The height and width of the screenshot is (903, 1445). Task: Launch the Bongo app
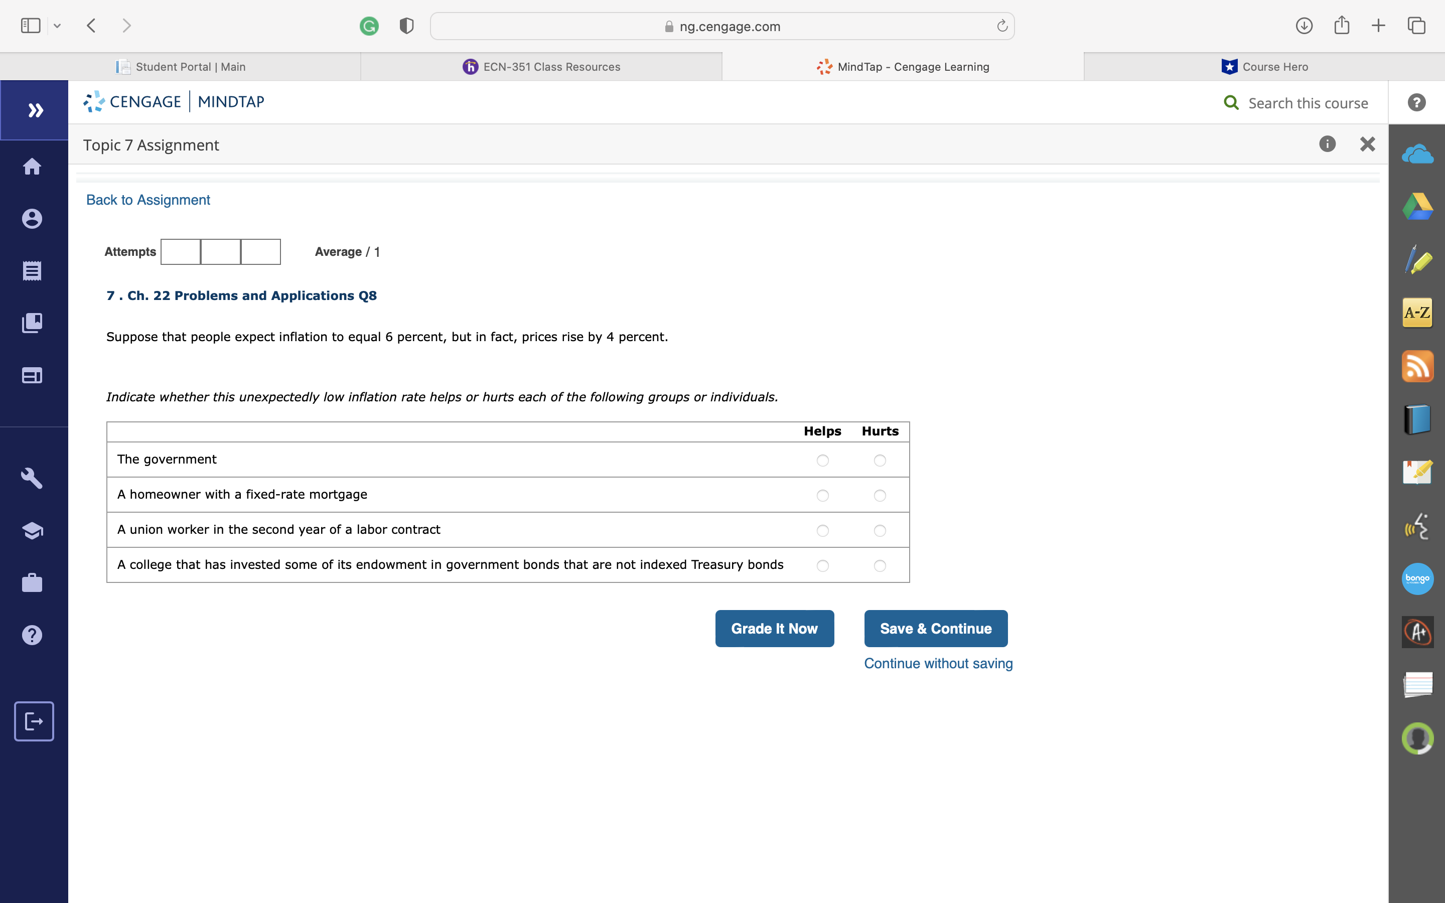[1417, 578]
